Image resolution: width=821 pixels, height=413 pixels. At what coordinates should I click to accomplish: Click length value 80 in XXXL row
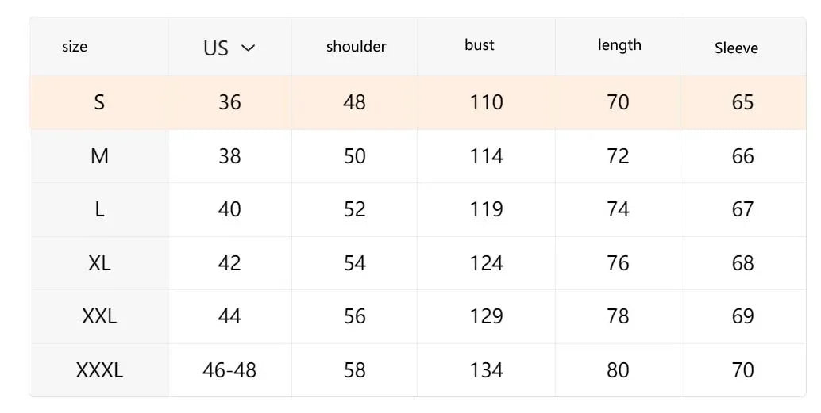click(x=618, y=370)
